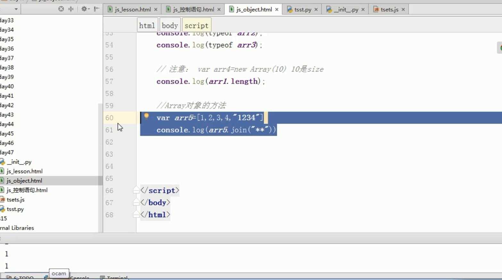Click line number 57 in the gutter
502x280 pixels.
tap(109, 81)
